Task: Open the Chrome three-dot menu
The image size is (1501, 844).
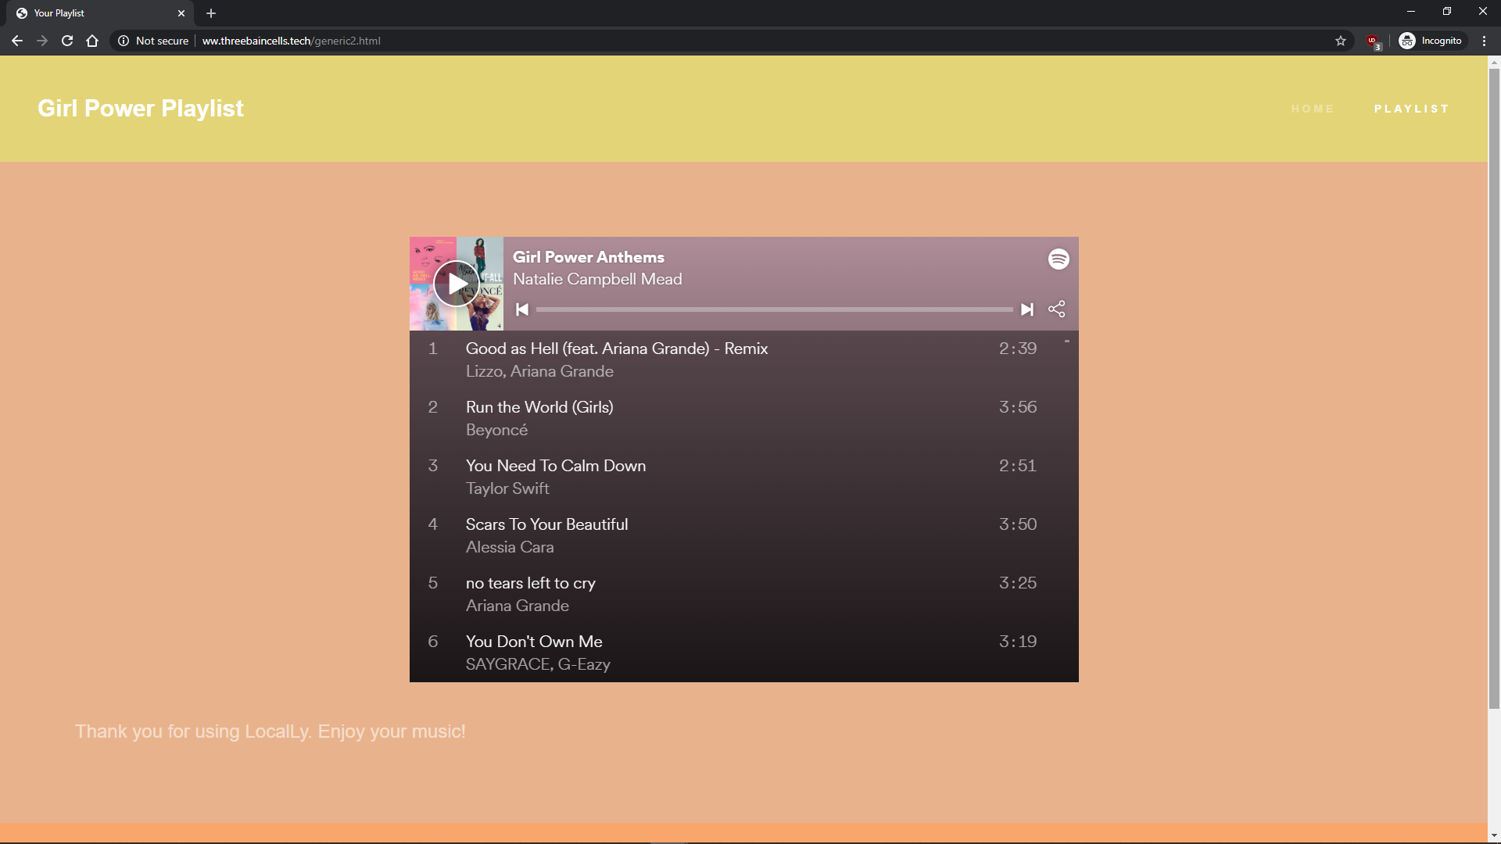Action: (1484, 41)
